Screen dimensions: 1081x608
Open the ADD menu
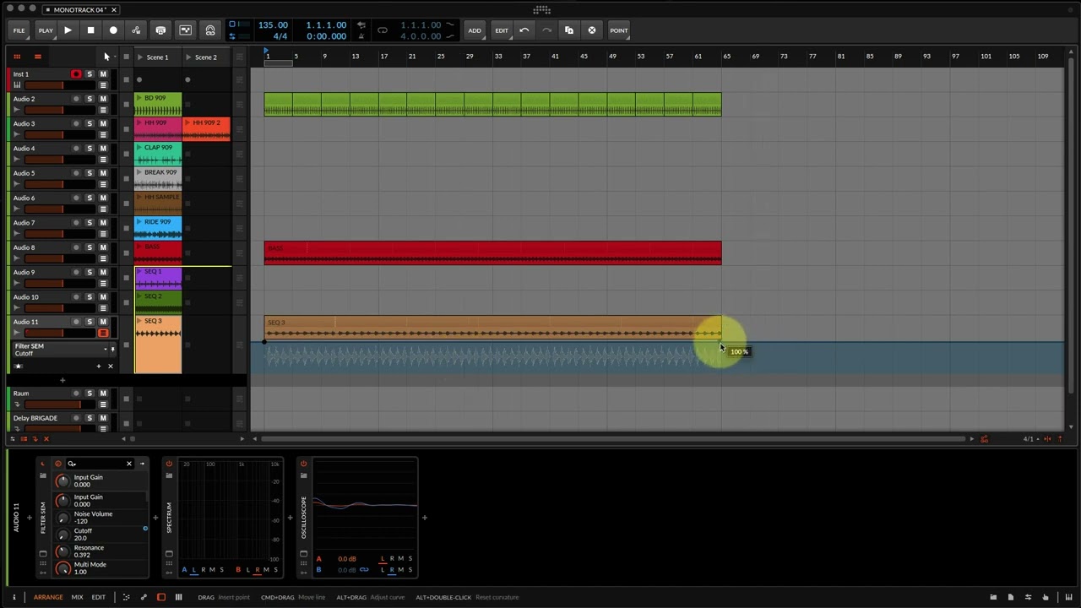pyautogui.click(x=475, y=30)
